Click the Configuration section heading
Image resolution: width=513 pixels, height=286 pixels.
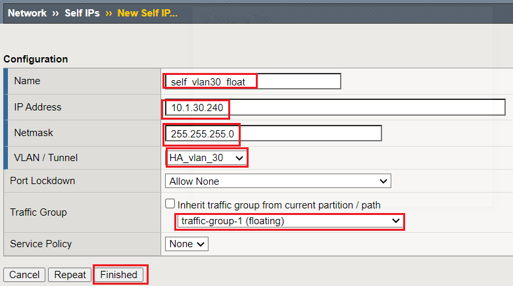[36, 59]
